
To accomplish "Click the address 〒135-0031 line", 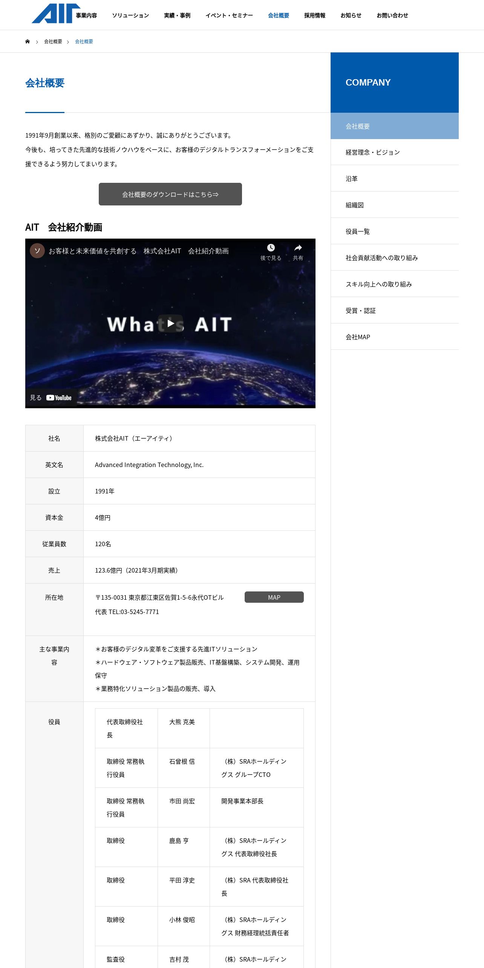I will pyautogui.click(x=159, y=597).
